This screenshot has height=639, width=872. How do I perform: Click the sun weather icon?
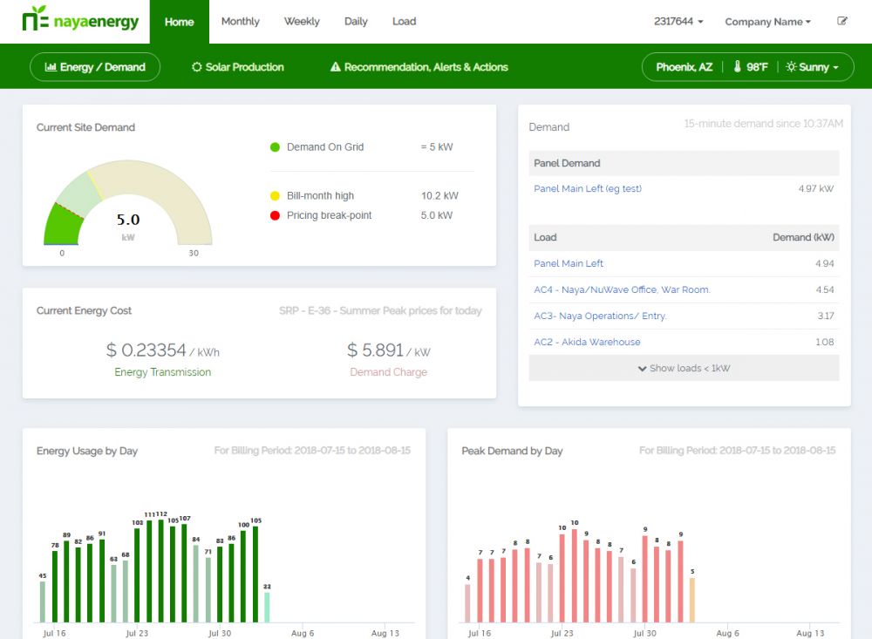pyautogui.click(x=791, y=67)
